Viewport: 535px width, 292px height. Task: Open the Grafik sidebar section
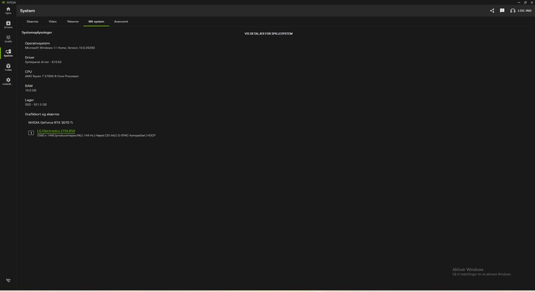click(8, 39)
